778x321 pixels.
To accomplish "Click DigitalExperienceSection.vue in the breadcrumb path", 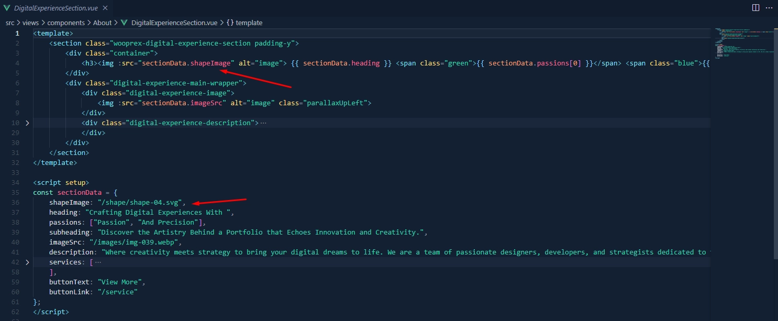I will click(x=175, y=23).
